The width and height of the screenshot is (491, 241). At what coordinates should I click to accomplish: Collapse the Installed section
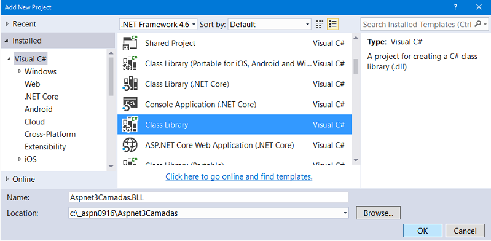tap(7, 41)
